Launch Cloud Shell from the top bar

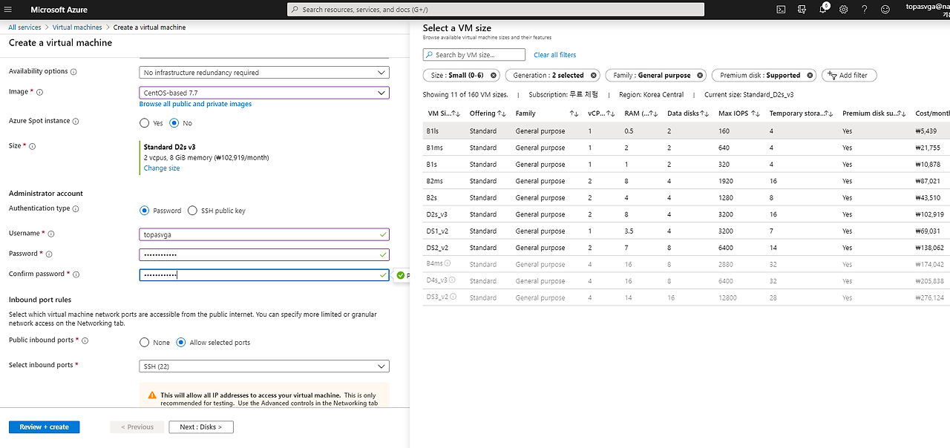(x=782, y=10)
